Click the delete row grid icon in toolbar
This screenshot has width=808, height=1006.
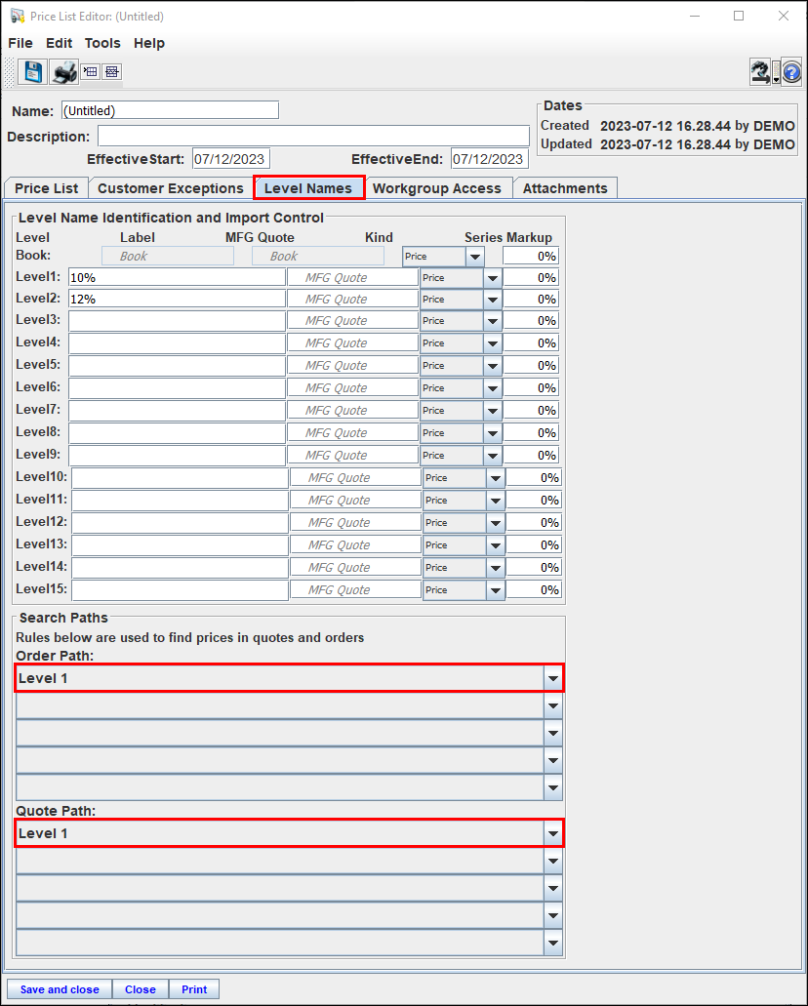[x=111, y=72]
